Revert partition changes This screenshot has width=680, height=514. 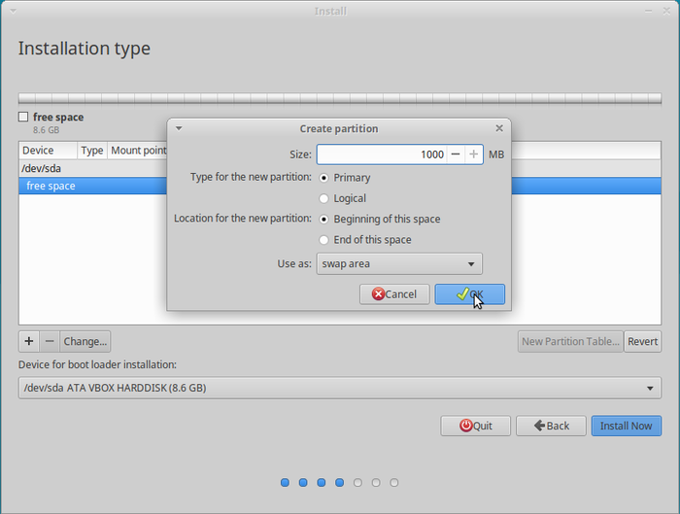pyautogui.click(x=643, y=341)
